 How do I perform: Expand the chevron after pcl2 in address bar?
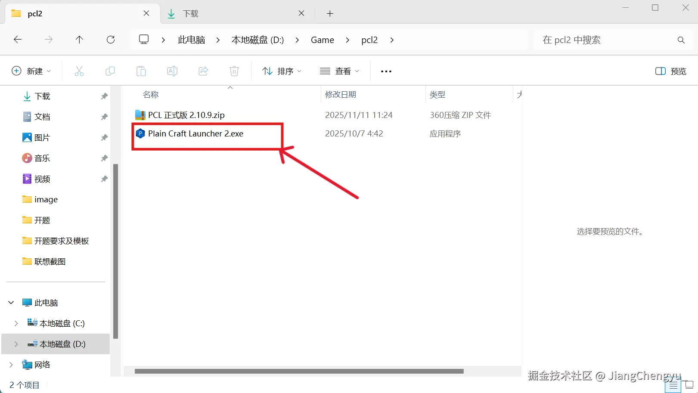tap(391, 40)
